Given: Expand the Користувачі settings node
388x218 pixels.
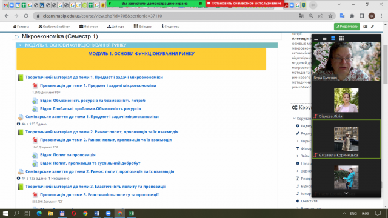Looking at the screenshot, I should [298, 141].
